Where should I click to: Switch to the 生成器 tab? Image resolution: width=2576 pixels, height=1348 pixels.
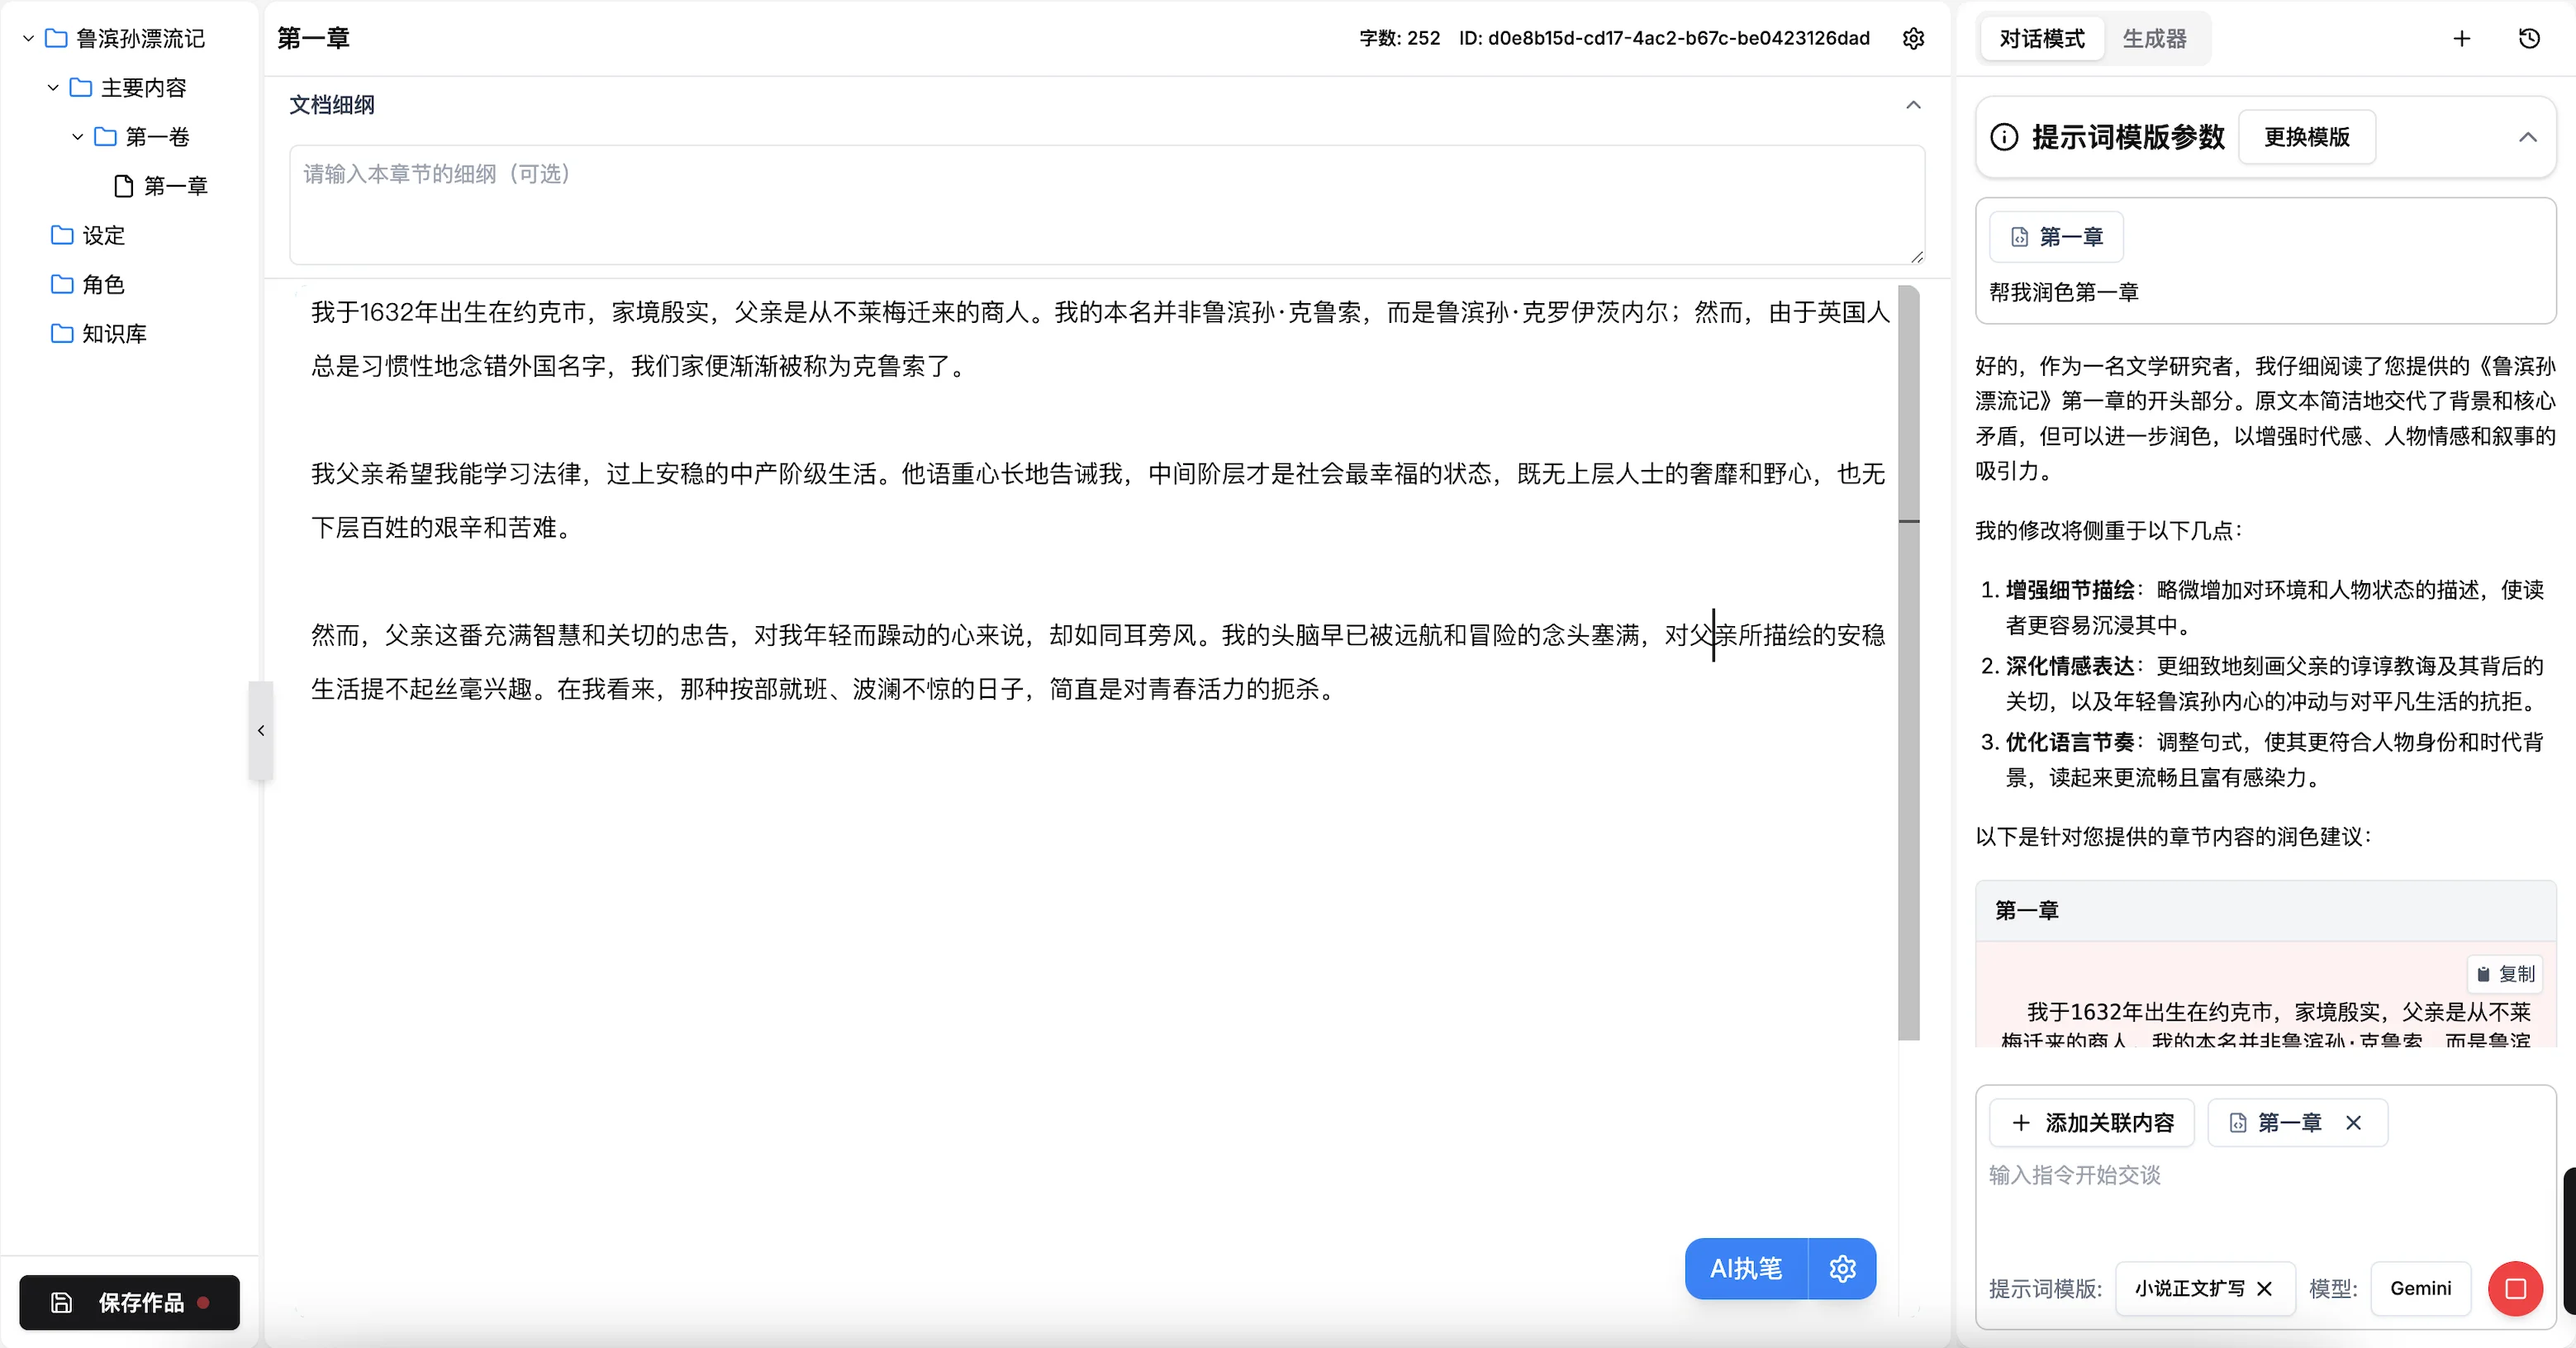[x=2154, y=38]
